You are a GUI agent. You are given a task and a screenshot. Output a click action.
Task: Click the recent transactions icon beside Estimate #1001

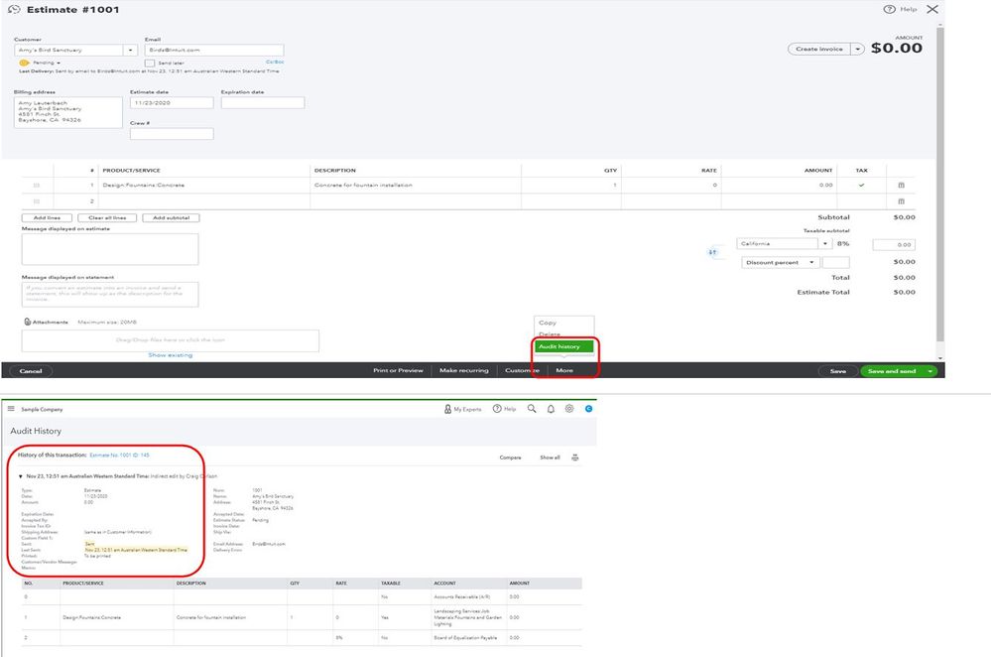click(x=14, y=10)
